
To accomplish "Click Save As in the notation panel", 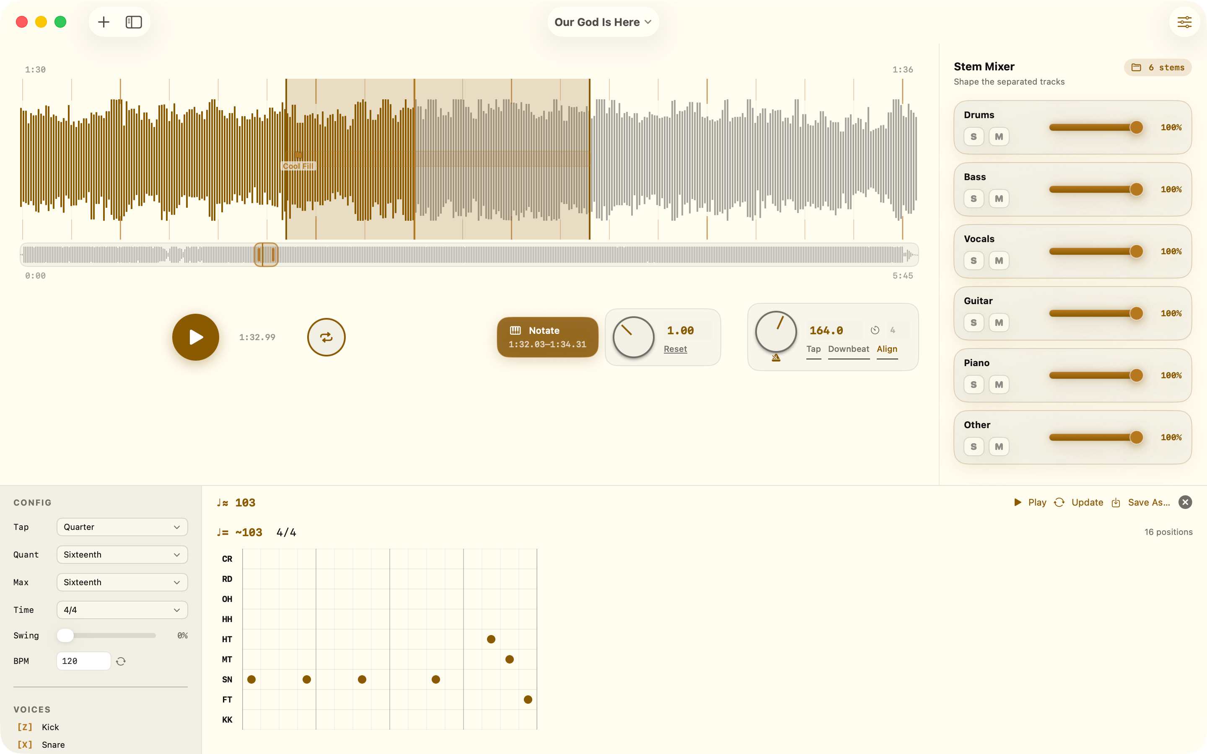I will pos(1141,502).
